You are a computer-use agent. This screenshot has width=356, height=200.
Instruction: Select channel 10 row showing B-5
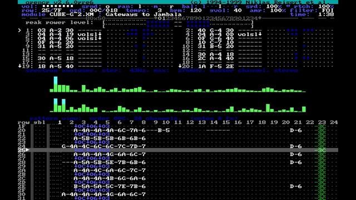[x=258, y=46]
